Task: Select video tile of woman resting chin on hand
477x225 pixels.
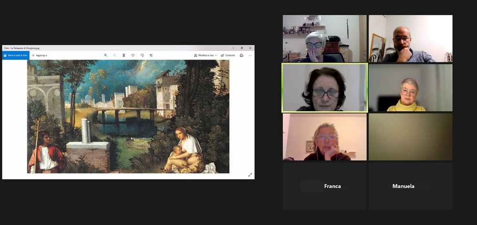Action: tap(324, 137)
